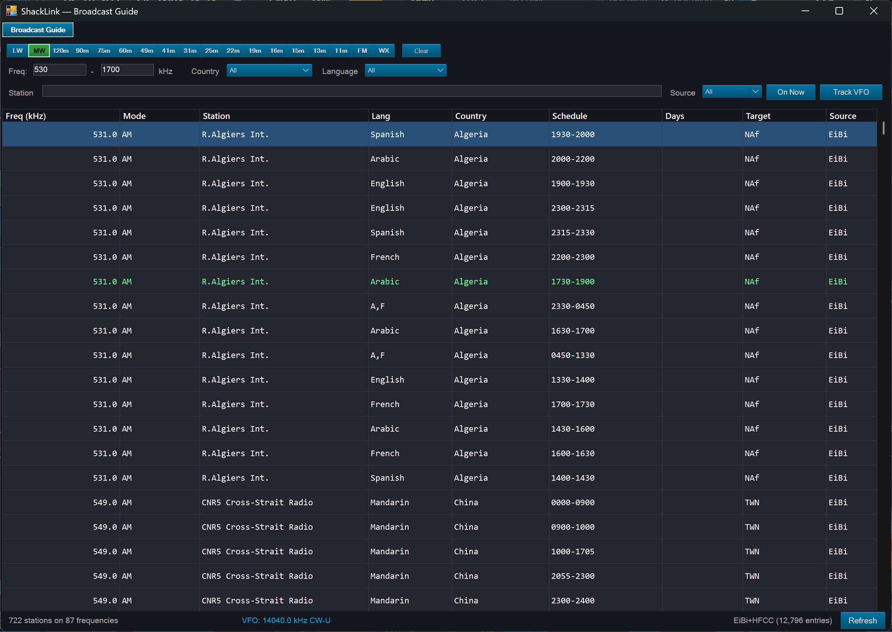Image resolution: width=892 pixels, height=632 pixels.
Task: Focus the Station search field
Action: coord(352,91)
